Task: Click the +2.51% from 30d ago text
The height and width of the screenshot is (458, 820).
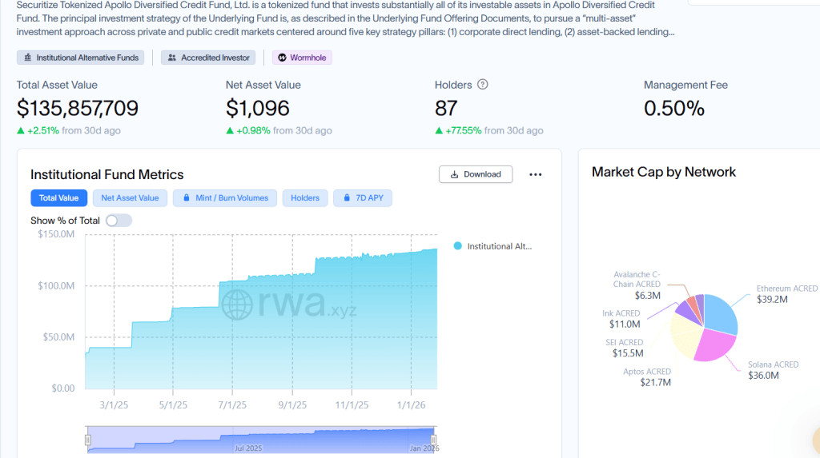Action: click(x=69, y=130)
